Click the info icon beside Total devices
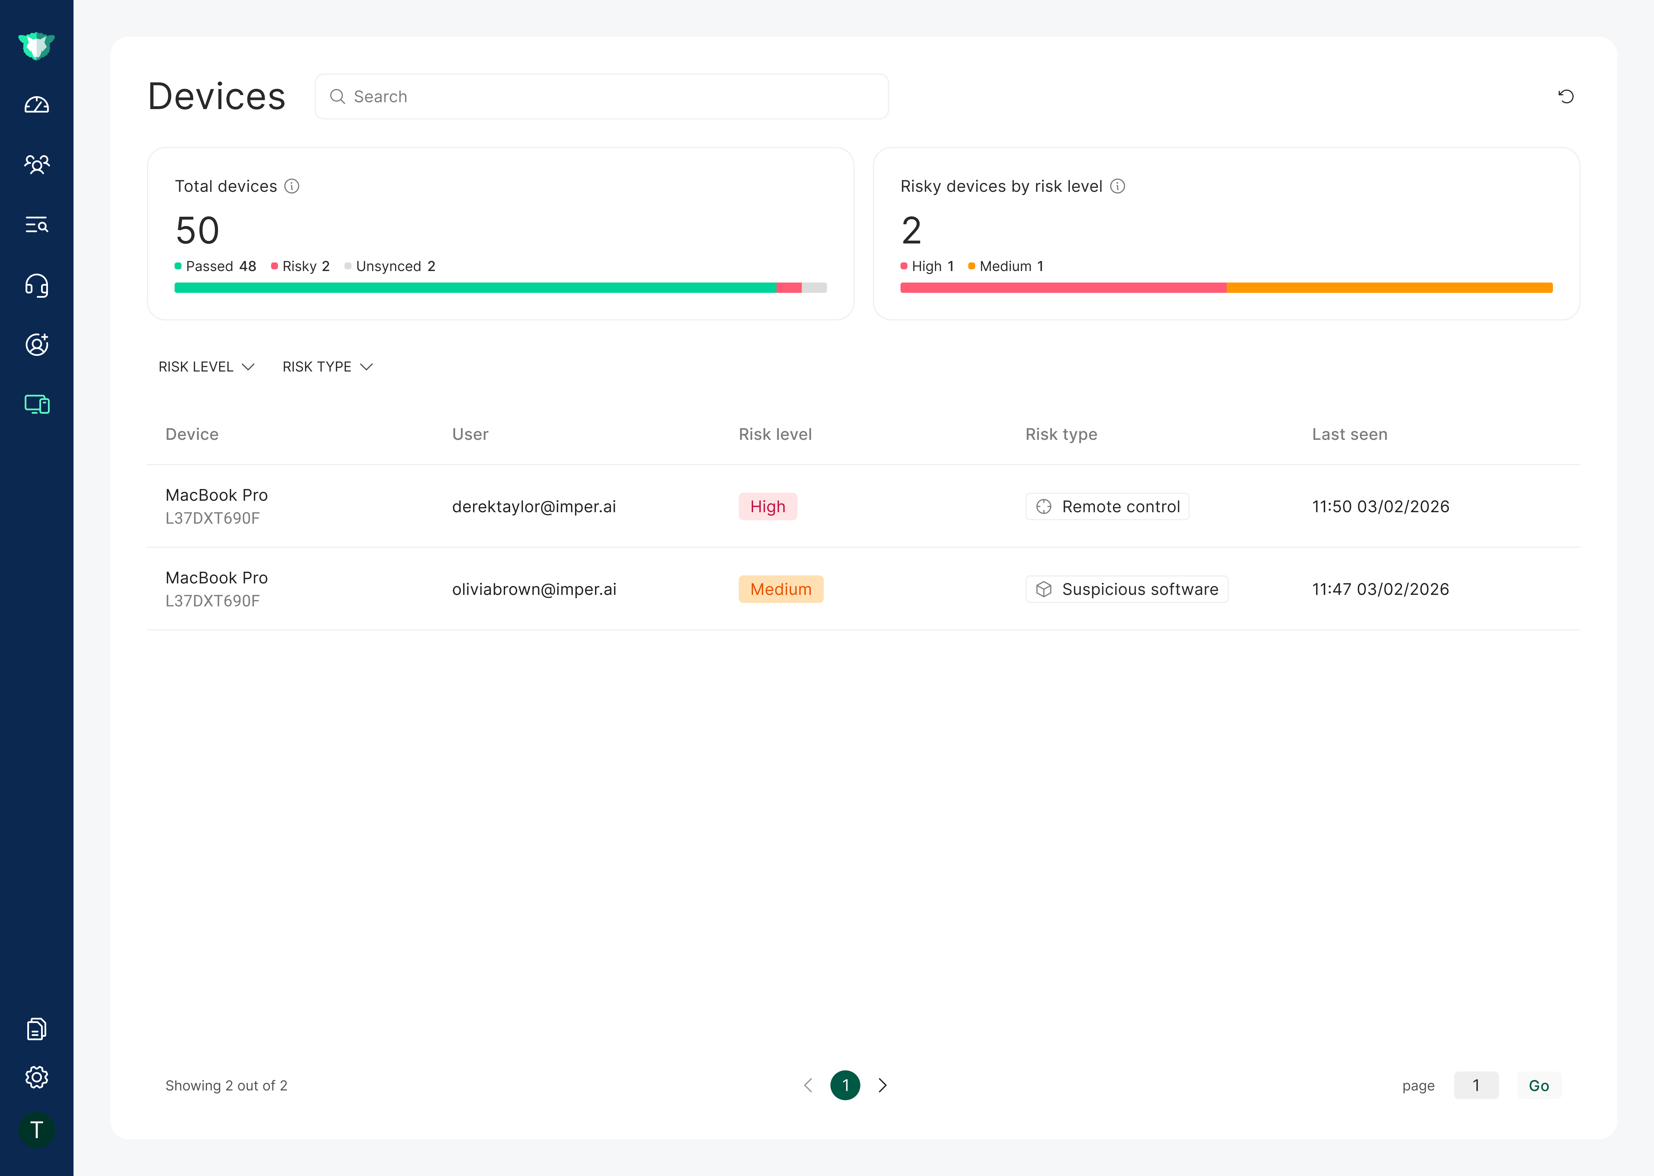 (292, 186)
